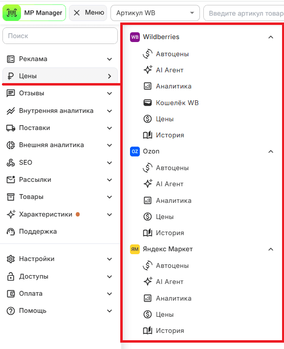Screen dimensions: 284x349
Task: Open Цены coin icon under Яндекс Маркет
Action: click(147, 314)
